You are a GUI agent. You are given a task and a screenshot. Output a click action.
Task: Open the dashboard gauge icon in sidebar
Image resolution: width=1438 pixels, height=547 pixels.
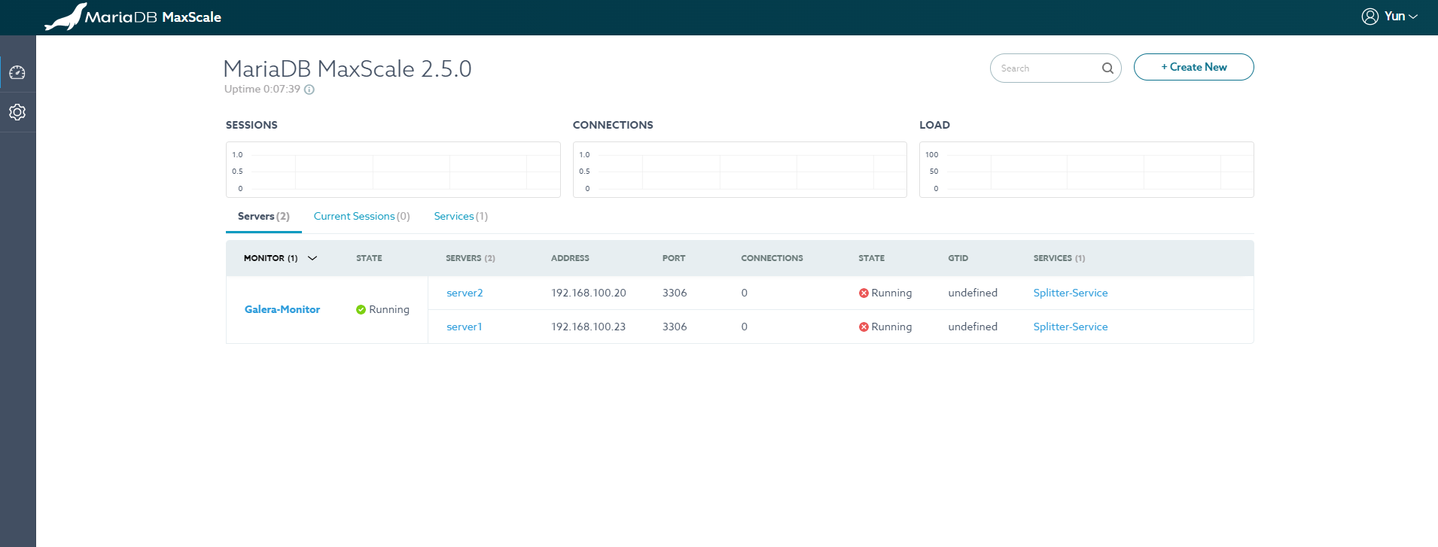[17, 72]
